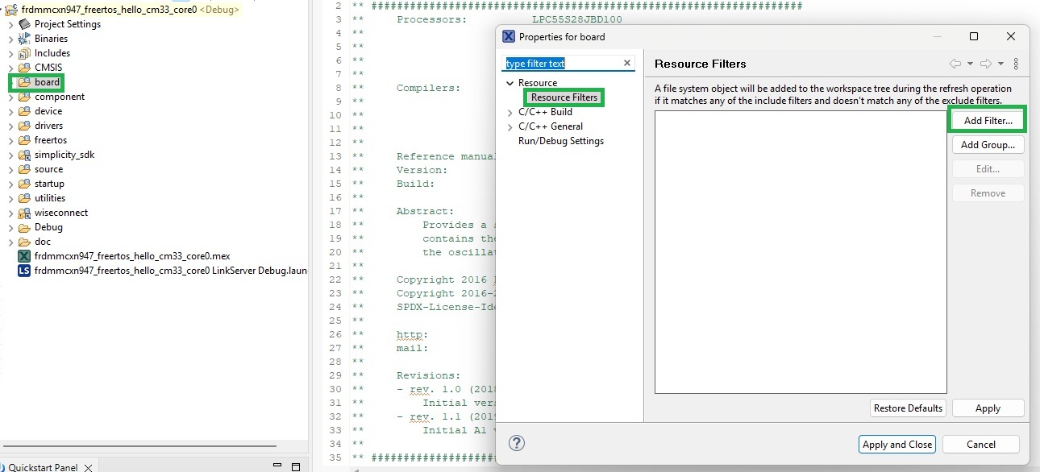Viewport: 1040px width, 472px height.
Task: Click the Add Filter button
Action: (987, 118)
